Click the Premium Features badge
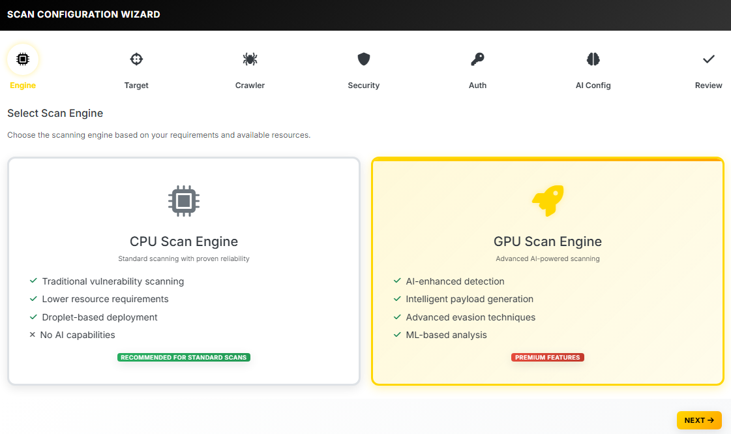Screen dimensions: 731x434 click(548, 358)
